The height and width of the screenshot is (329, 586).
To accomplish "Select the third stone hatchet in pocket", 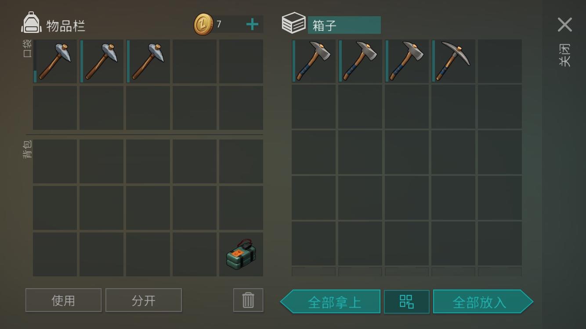I will coord(148,61).
